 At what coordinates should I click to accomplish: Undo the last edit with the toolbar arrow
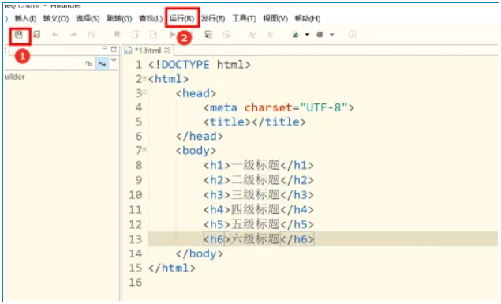[x=55, y=35]
